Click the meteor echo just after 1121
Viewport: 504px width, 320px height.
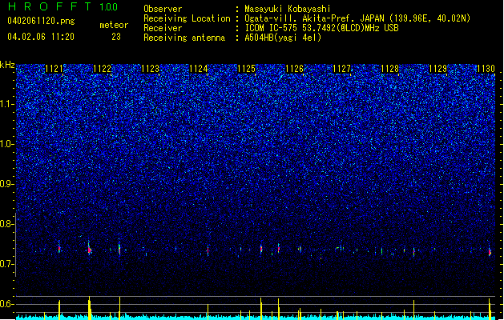point(59,247)
